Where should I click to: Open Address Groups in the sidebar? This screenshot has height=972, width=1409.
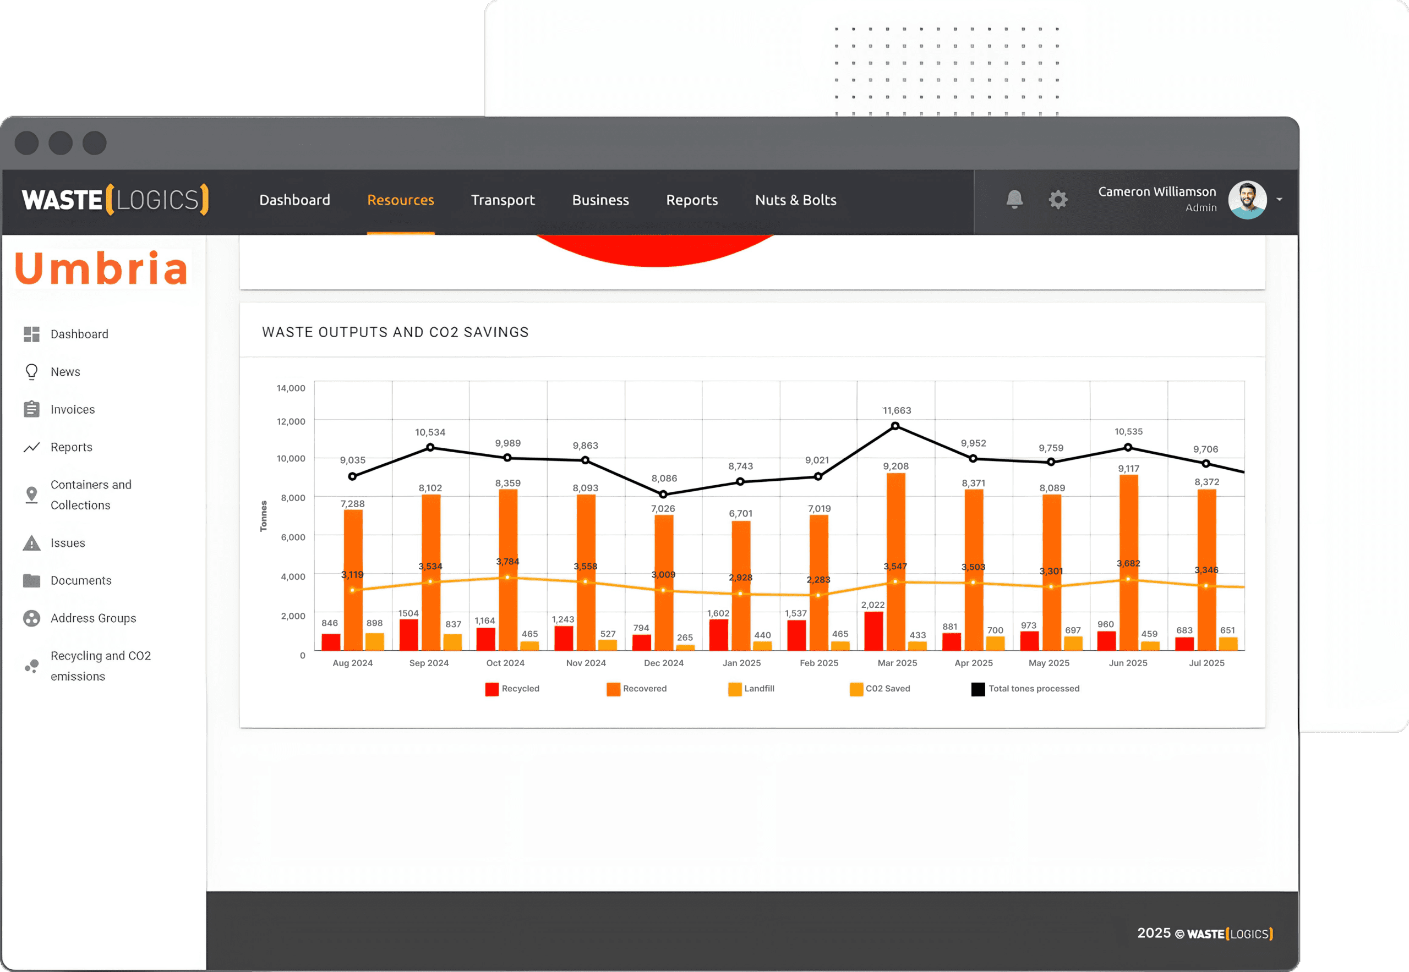[x=93, y=618]
